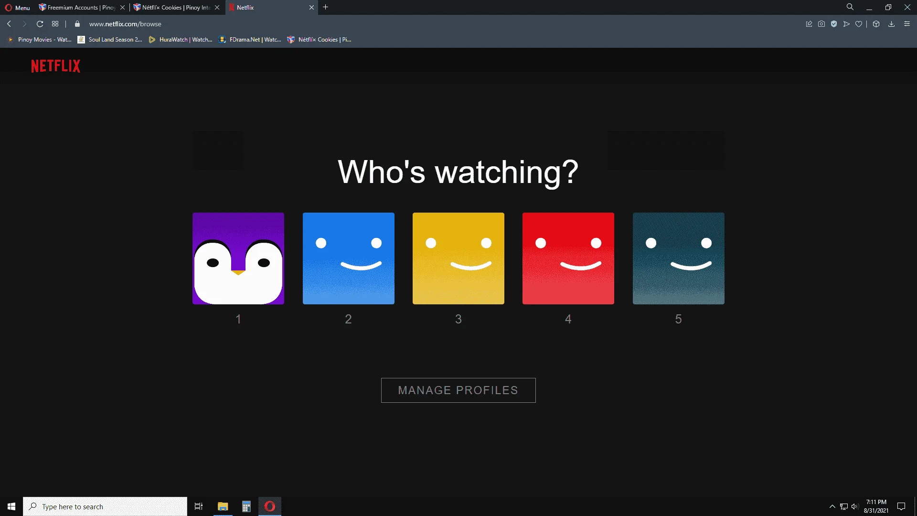Reload the Netflix page
Image resolution: width=917 pixels, height=516 pixels.
[x=40, y=24]
